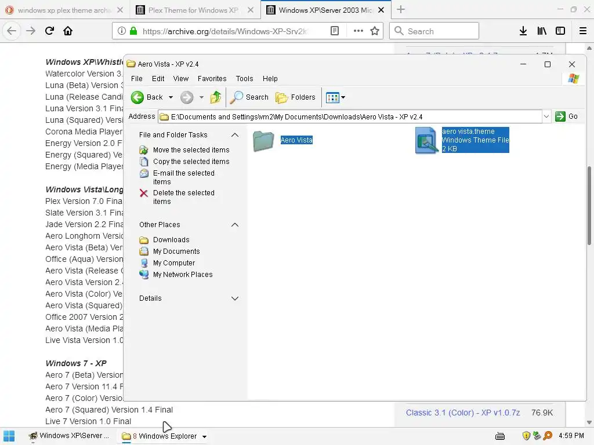Open Back history dropdown arrow
This screenshot has width=594, height=445.
(x=171, y=97)
